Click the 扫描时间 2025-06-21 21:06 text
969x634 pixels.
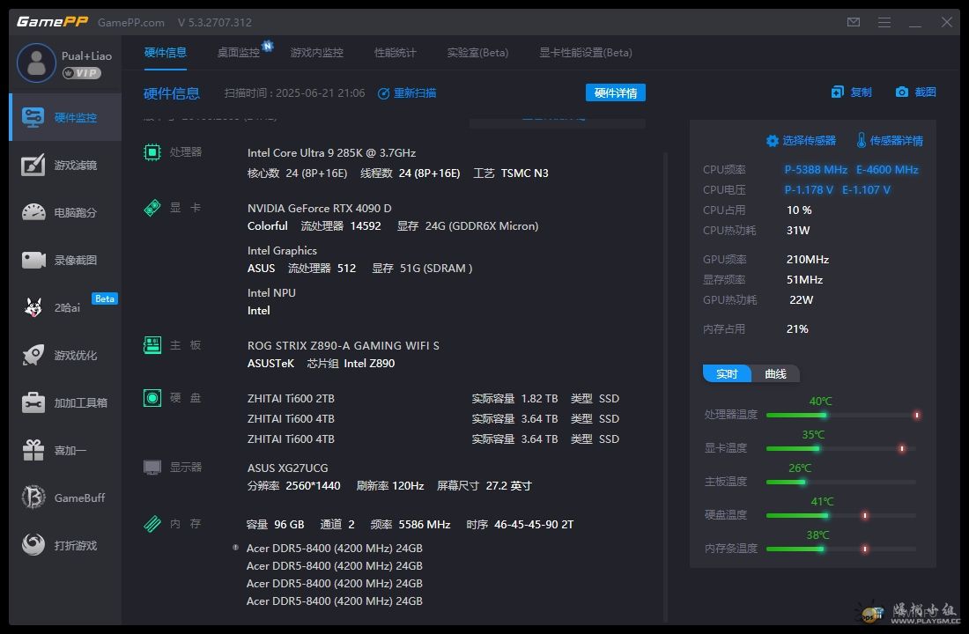click(294, 93)
